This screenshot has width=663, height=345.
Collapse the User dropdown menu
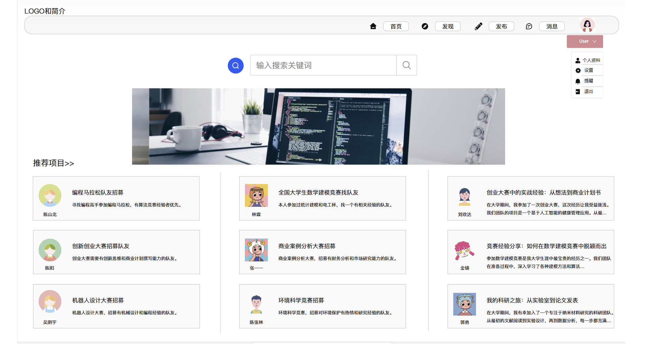[585, 41]
